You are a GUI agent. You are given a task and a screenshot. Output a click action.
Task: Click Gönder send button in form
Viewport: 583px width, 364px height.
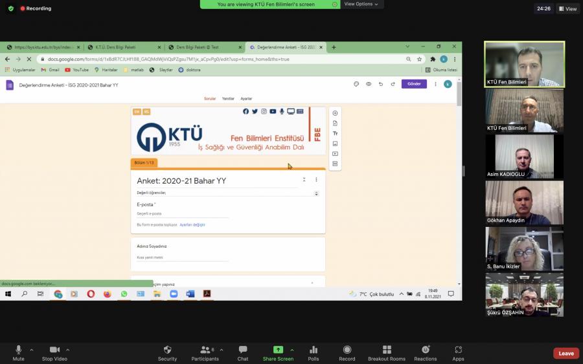point(414,84)
